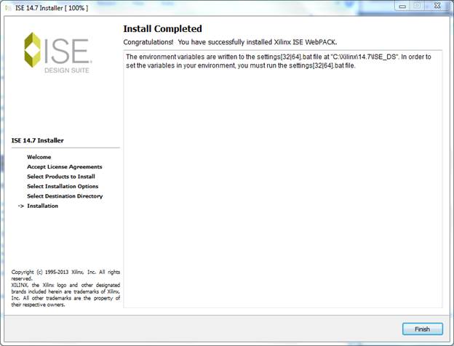This screenshot has width=454, height=346.
Task: Click inside the environment variables message box
Action: 283,179
